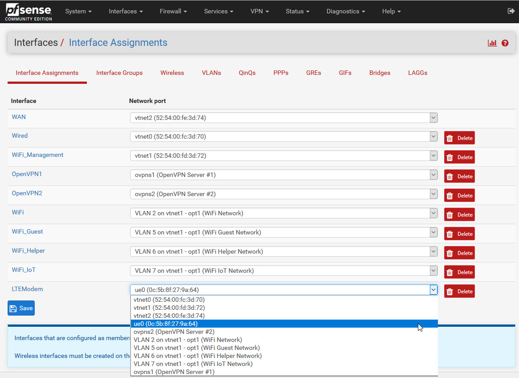Click the red help question mark icon

click(505, 43)
